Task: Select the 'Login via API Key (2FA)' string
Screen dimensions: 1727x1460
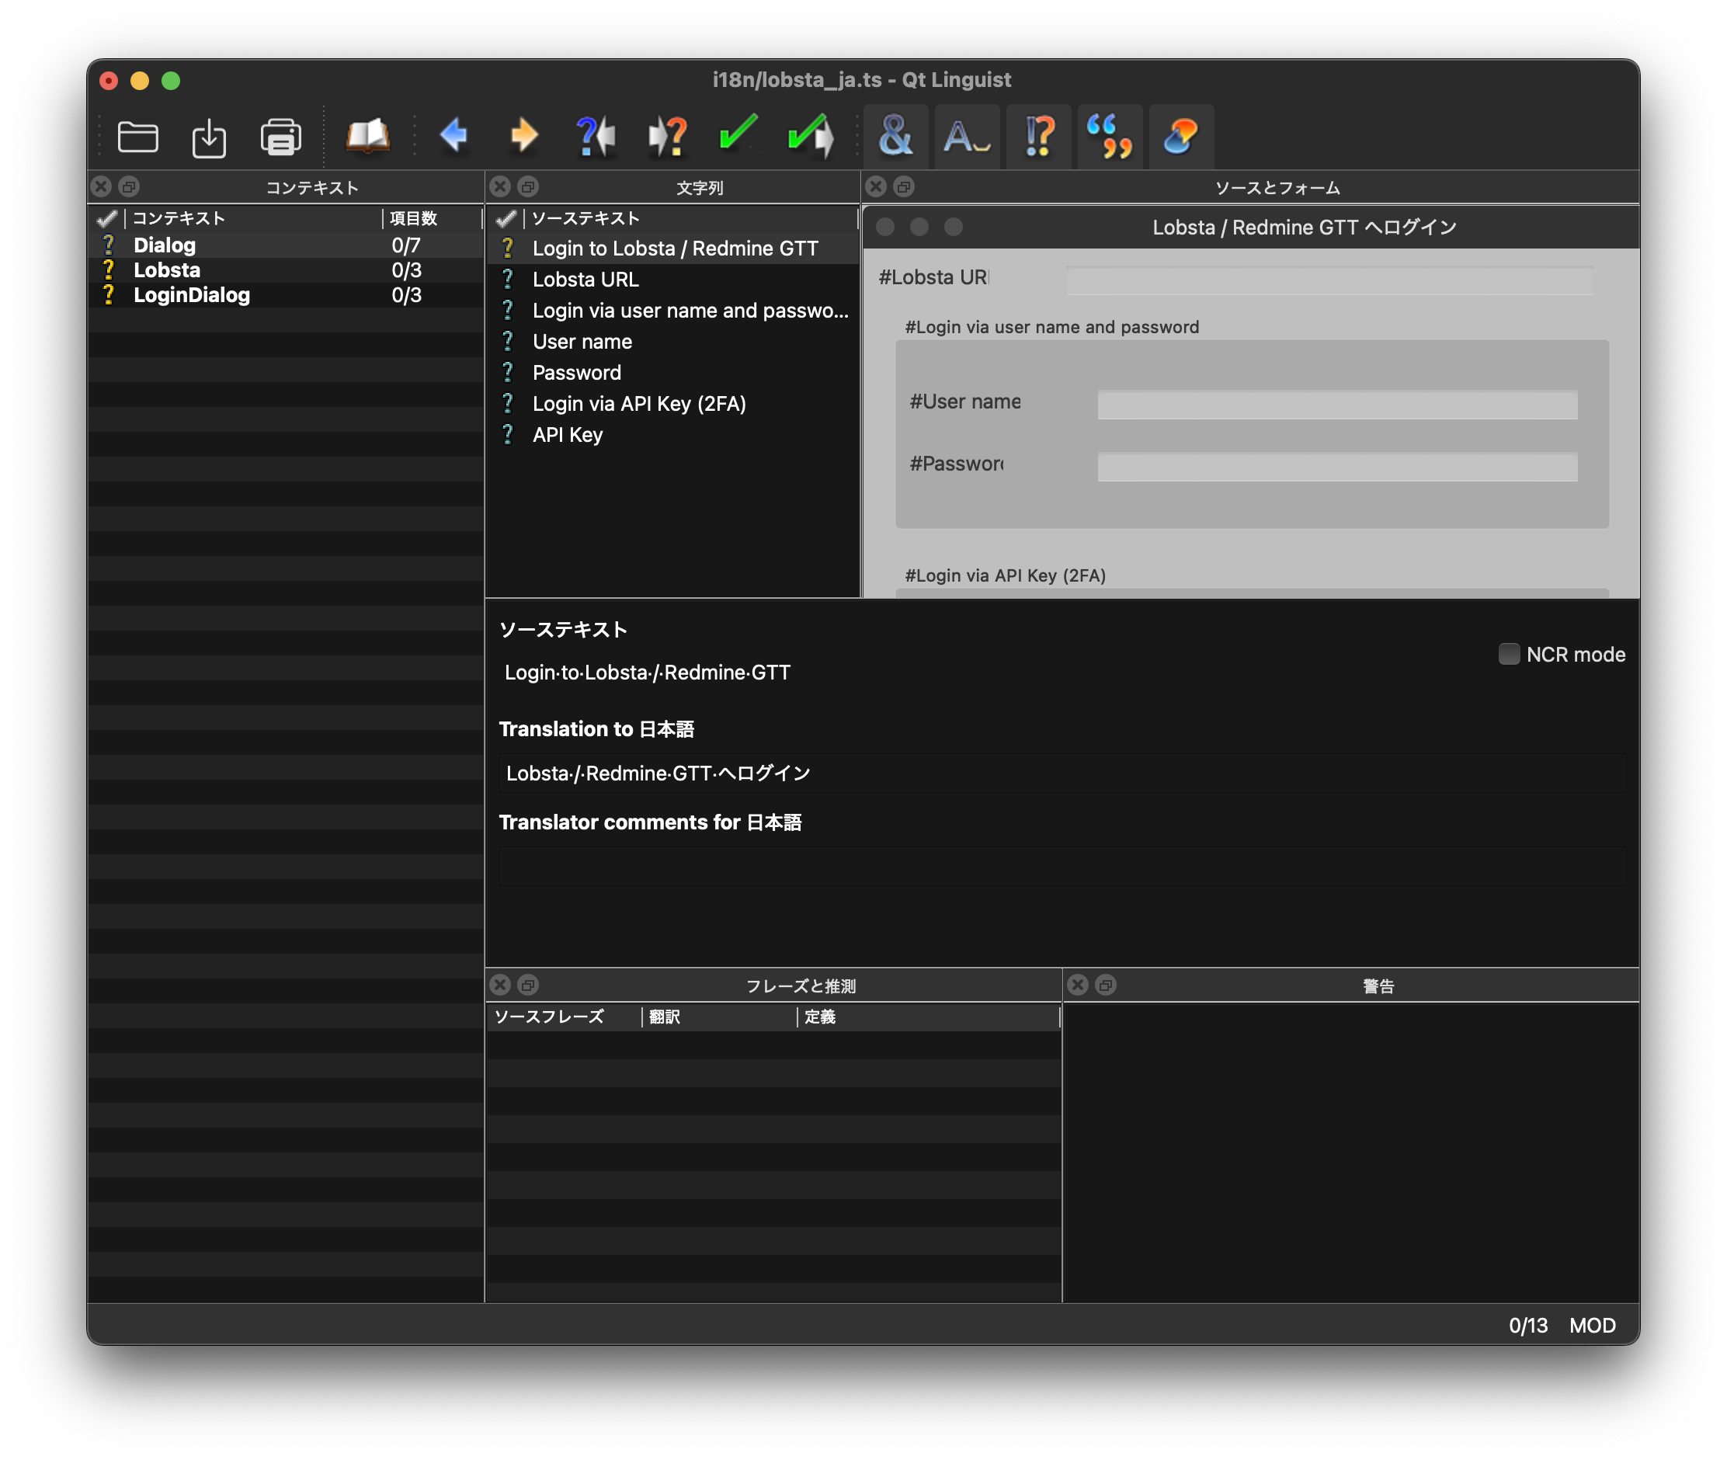Action: coord(672,404)
